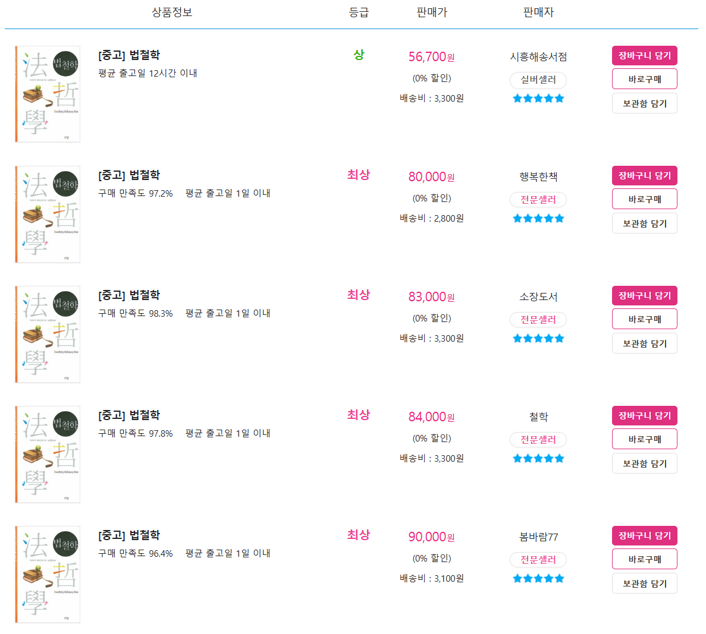The image size is (706, 634).
Task: Click the five-star rating under 행복한책
Action: click(x=538, y=219)
